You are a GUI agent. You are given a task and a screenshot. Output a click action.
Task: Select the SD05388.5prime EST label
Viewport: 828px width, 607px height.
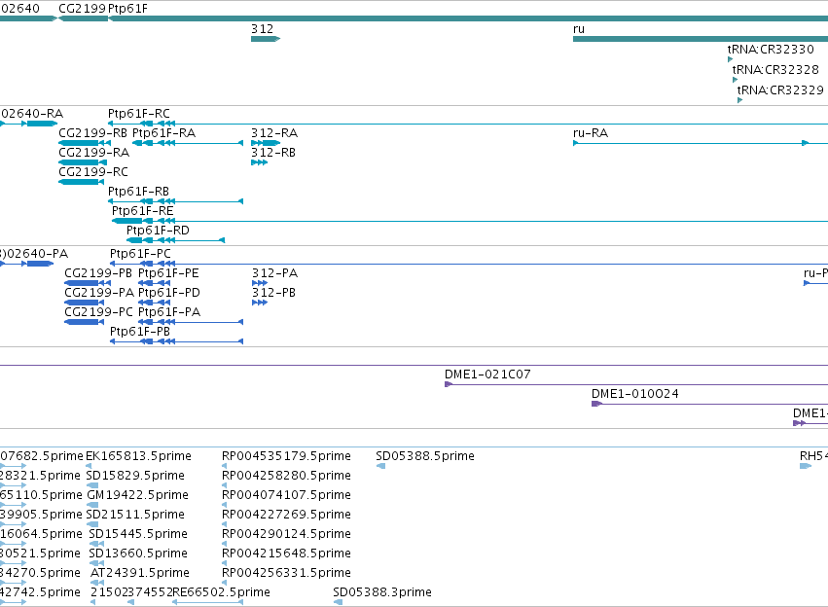tap(425, 456)
